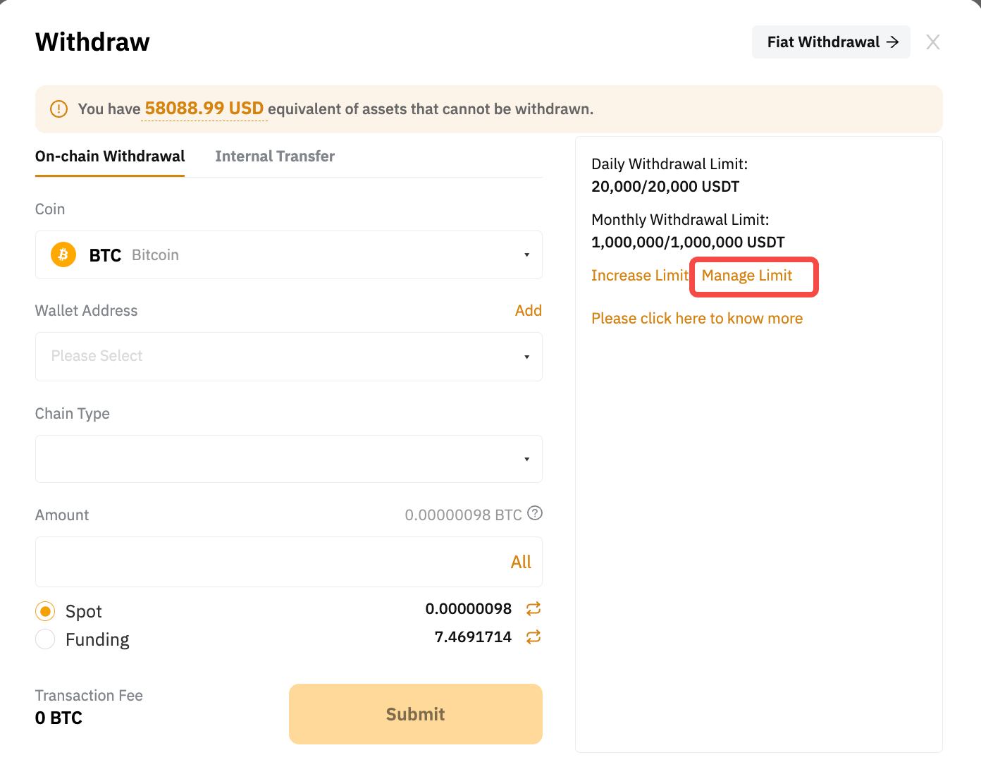Click the transfer icon beside Spot balance
Screen dimensions: 981x774
click(533, 608)
